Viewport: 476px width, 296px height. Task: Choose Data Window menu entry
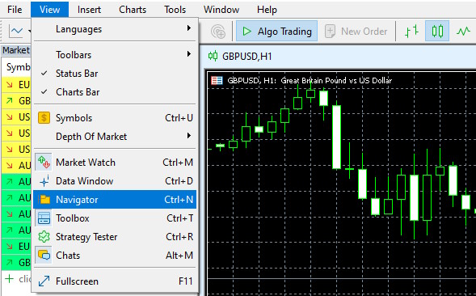115,181
